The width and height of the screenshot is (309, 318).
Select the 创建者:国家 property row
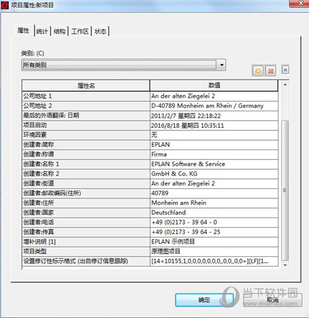tap(150, 212)
